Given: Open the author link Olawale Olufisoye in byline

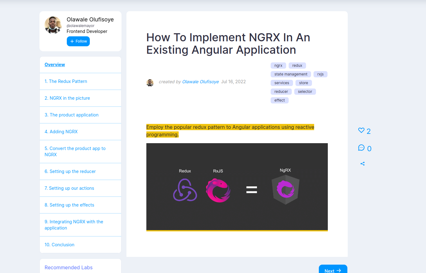Looking at the screenshot, I should click(200, 82).
